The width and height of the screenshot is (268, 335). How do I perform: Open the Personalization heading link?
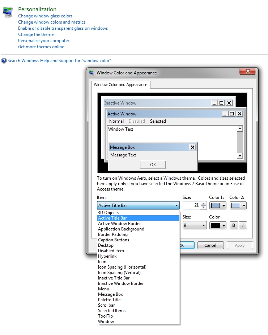point(37,9)
